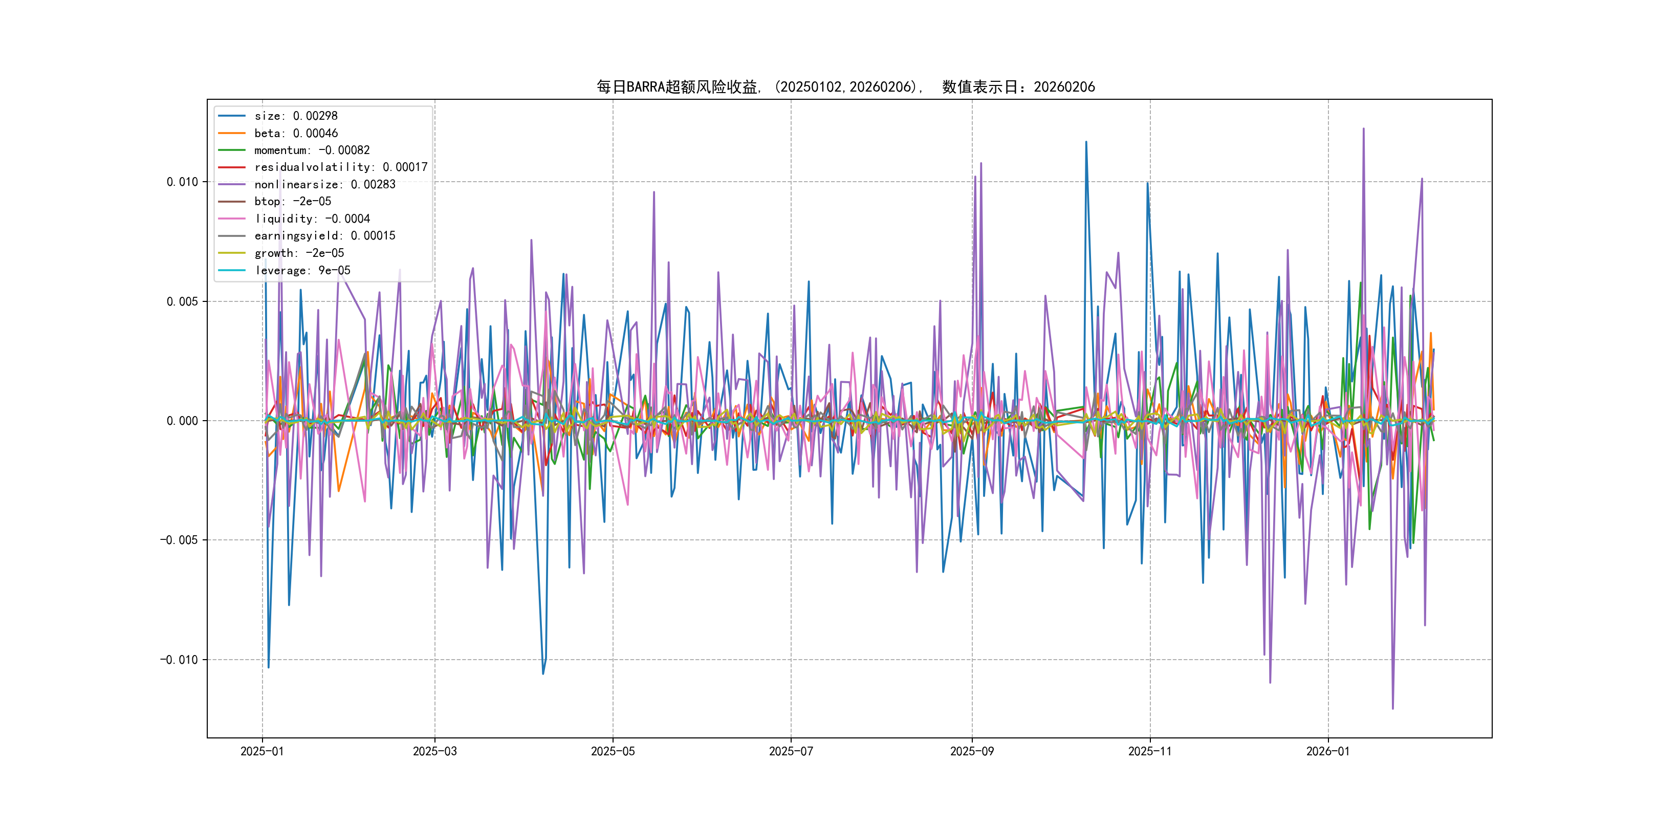The width and height of the screenshot is (1658, 829).
Task: Select the momentum legend entry
Action: [x=312, y=150]
